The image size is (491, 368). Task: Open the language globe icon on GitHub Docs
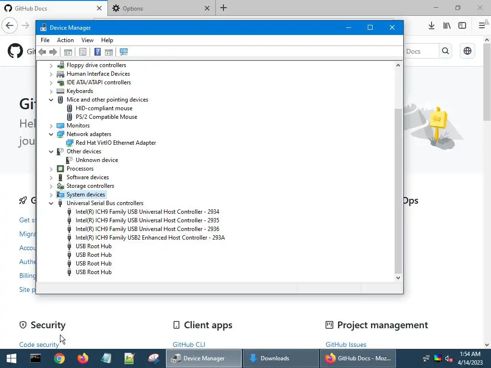pos(467,51)
